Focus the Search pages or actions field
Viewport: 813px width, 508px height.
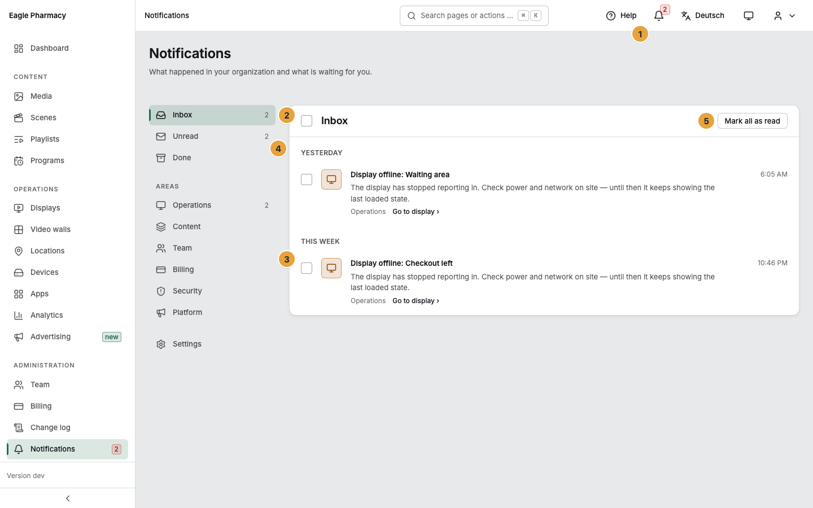point(474,16)
